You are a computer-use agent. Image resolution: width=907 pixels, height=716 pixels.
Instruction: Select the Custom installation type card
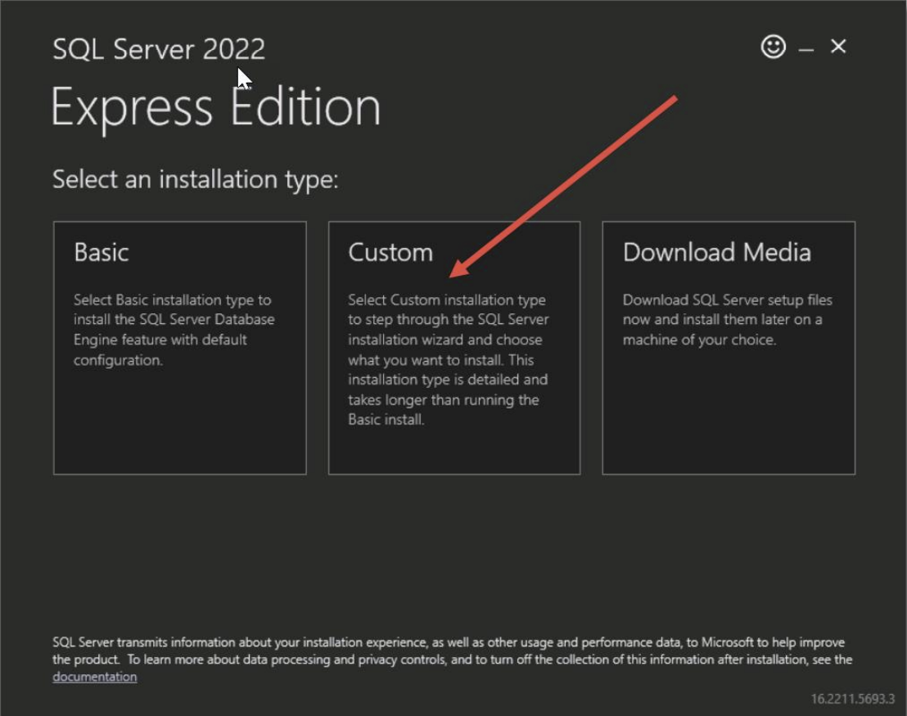454,348
